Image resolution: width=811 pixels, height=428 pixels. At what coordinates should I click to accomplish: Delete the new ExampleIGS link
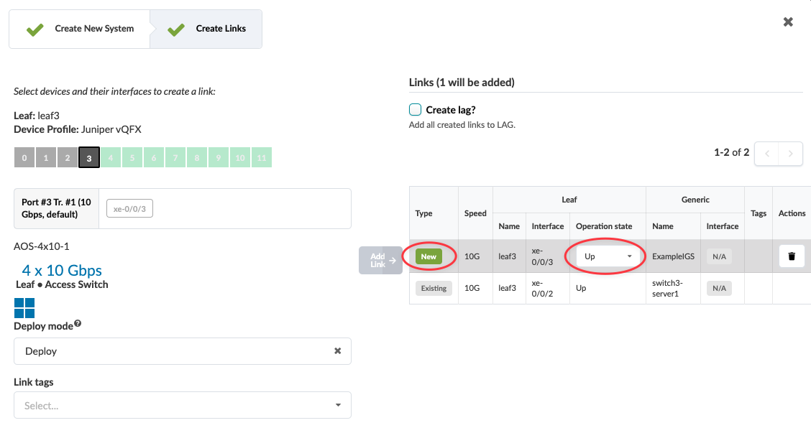[x=791, y=256]
